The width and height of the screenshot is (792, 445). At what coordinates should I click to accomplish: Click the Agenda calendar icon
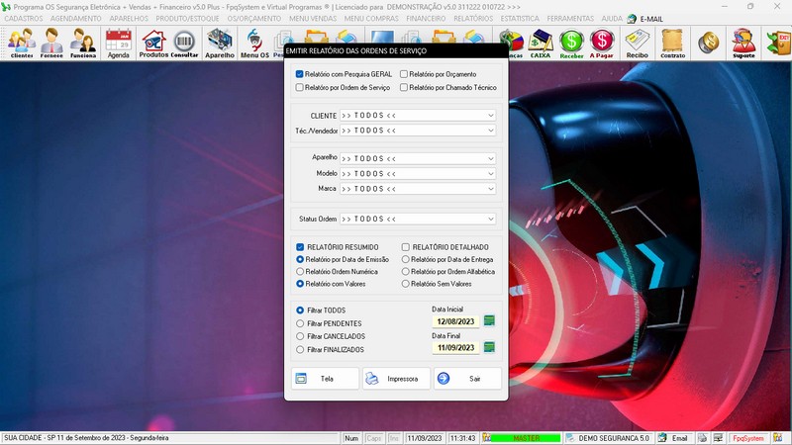click(x=119, y=43)
